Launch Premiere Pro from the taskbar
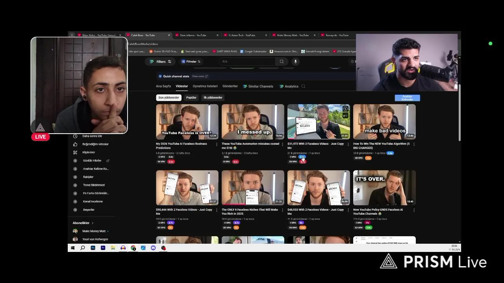 (103, 248)
